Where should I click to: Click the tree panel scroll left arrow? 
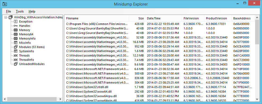coord(5,99)
